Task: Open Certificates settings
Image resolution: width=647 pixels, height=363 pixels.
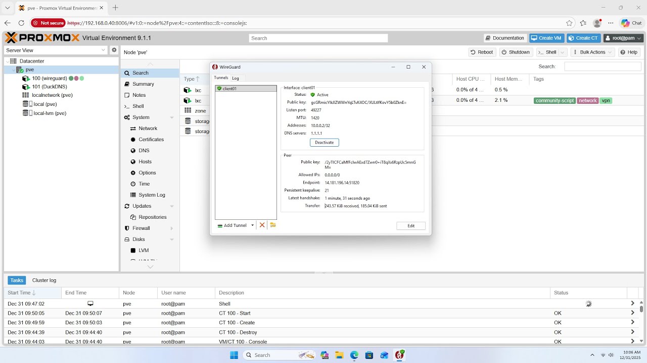Action: point(151,140)
